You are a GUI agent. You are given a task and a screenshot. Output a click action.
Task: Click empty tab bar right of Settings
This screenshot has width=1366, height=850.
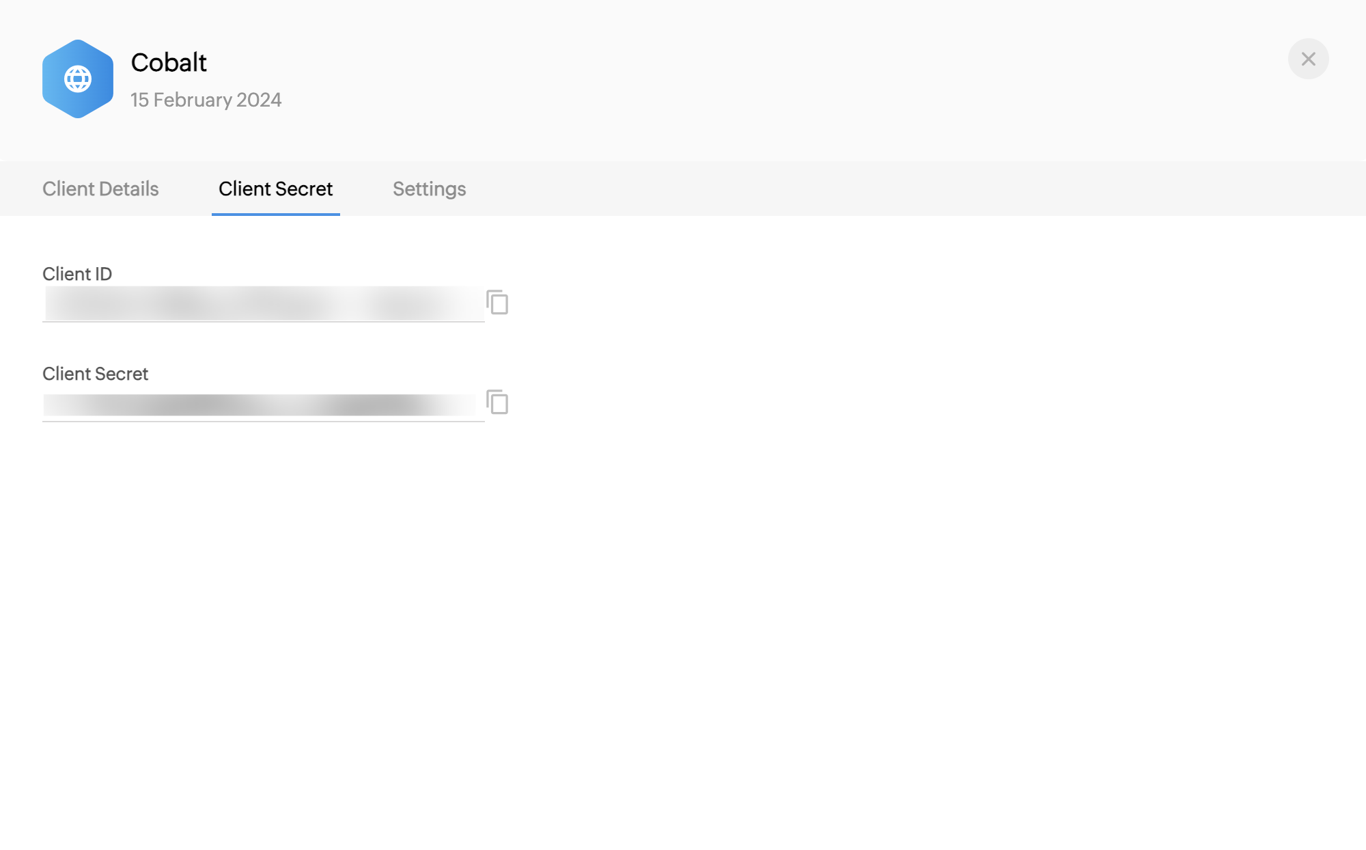coord(888,189)
